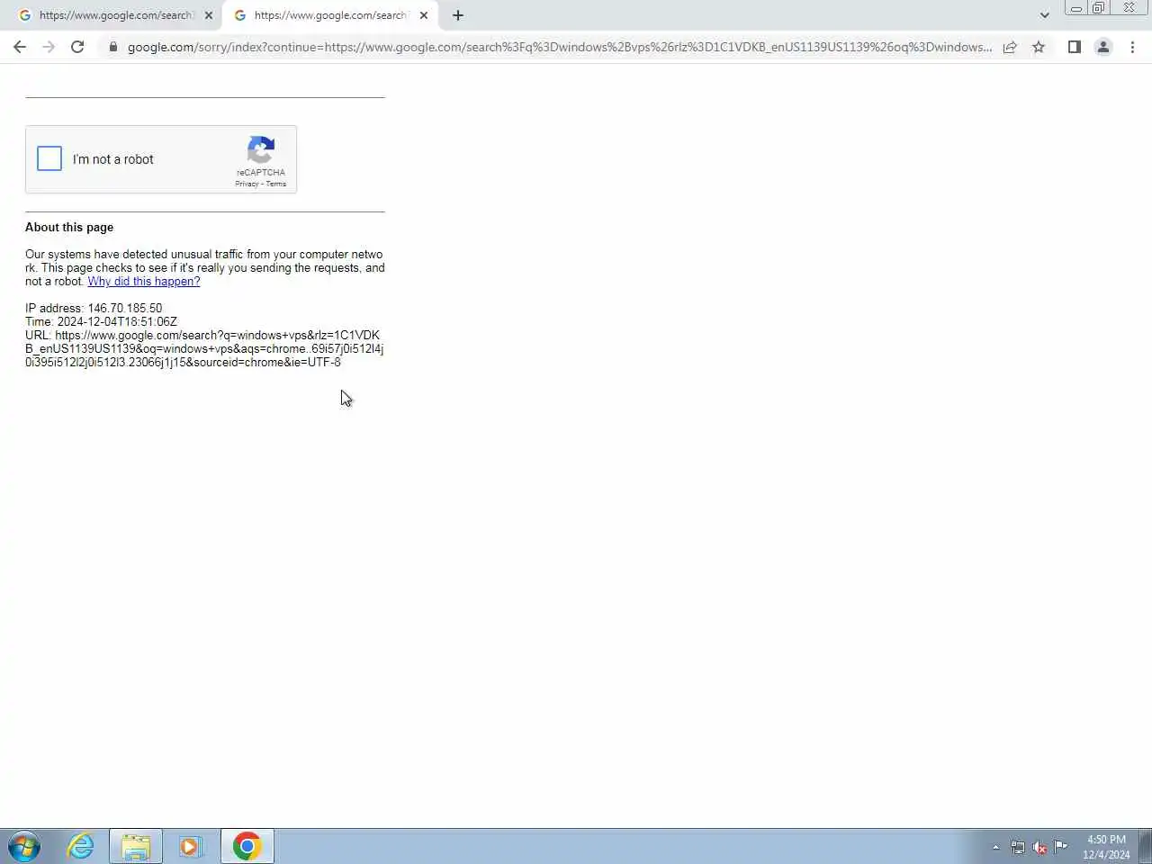
Task: Open the Windows Start menu
Action: pyautogui.click(x=24, y=846)
